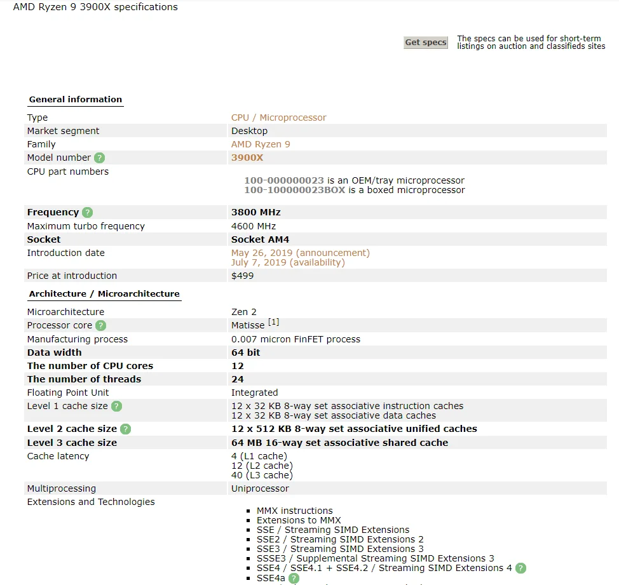Open the 3900X model number link

click(x=247, y=158)
